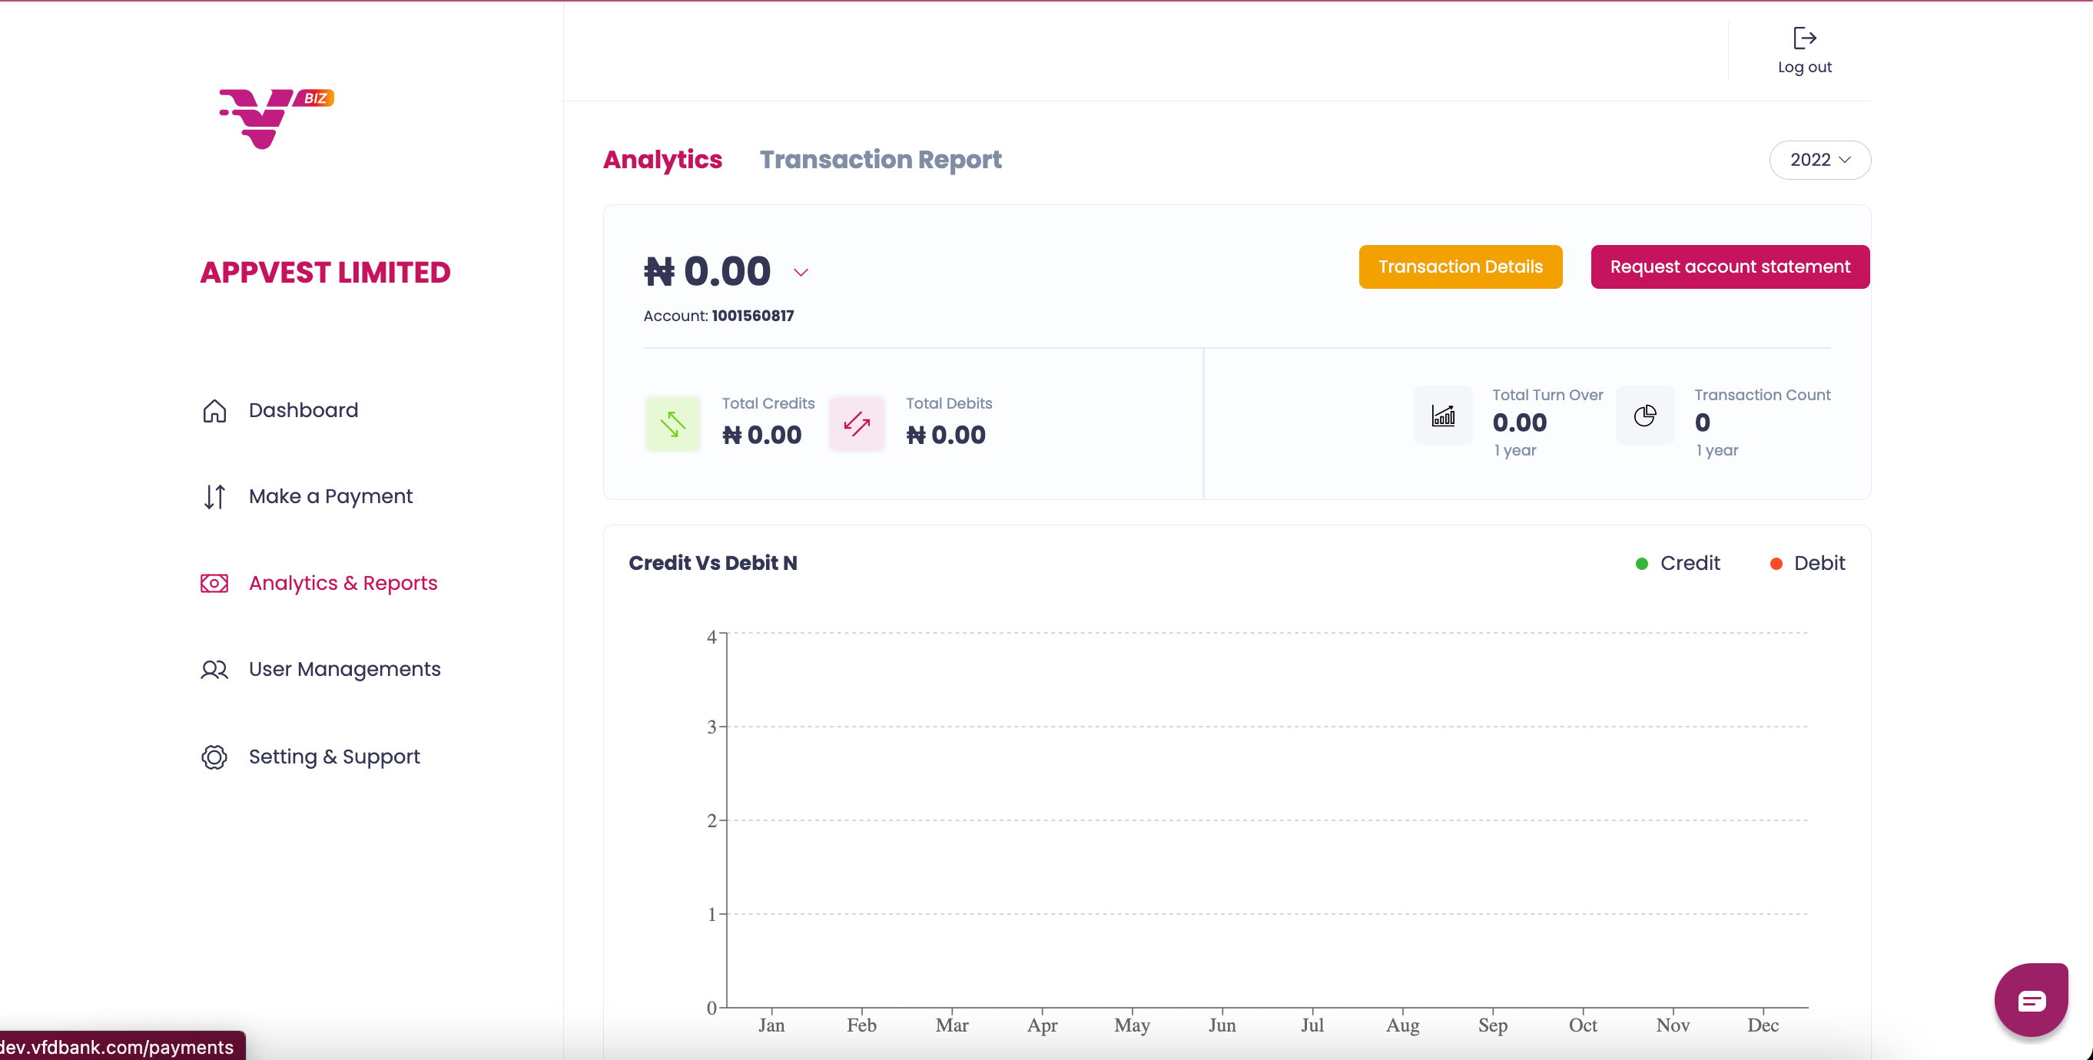Click the Request account statement button
Screen dimensions: 2093x1060
[1730, 267]
